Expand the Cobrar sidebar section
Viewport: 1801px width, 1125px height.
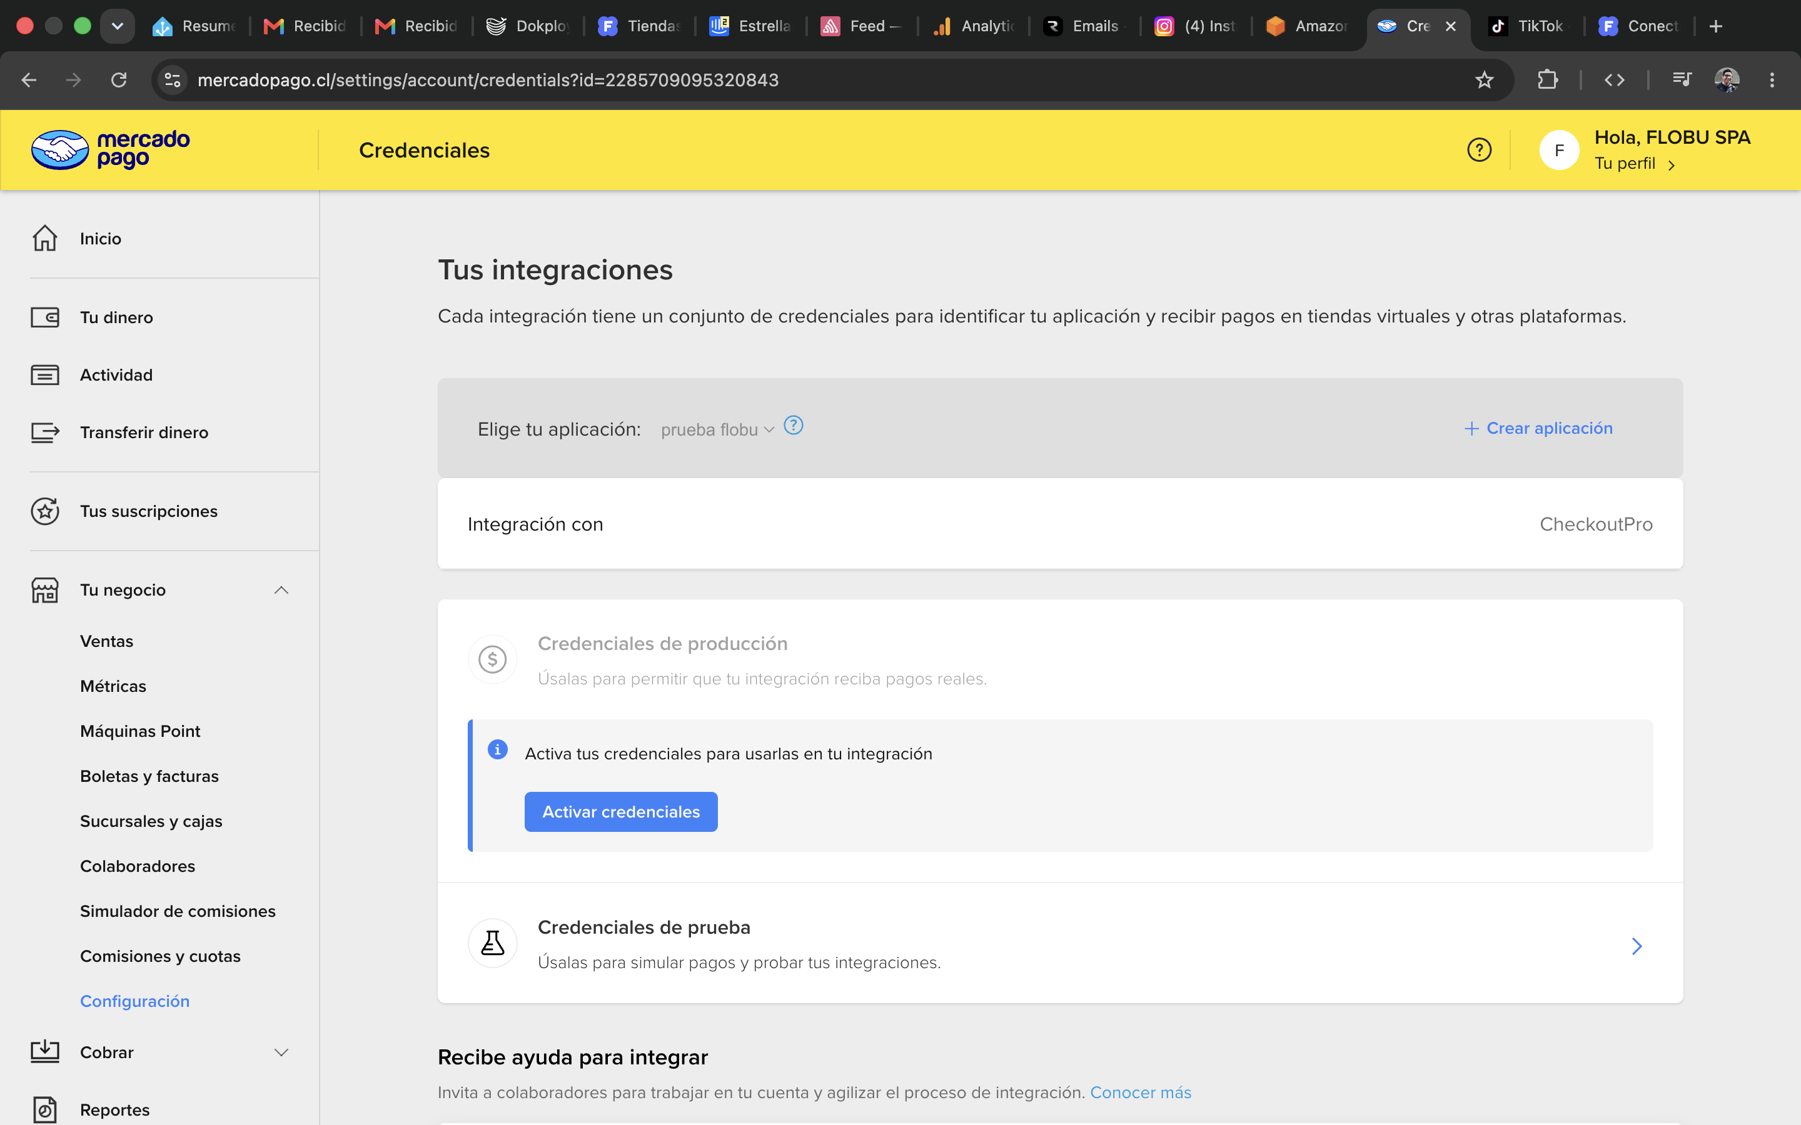coord(281,1052)
